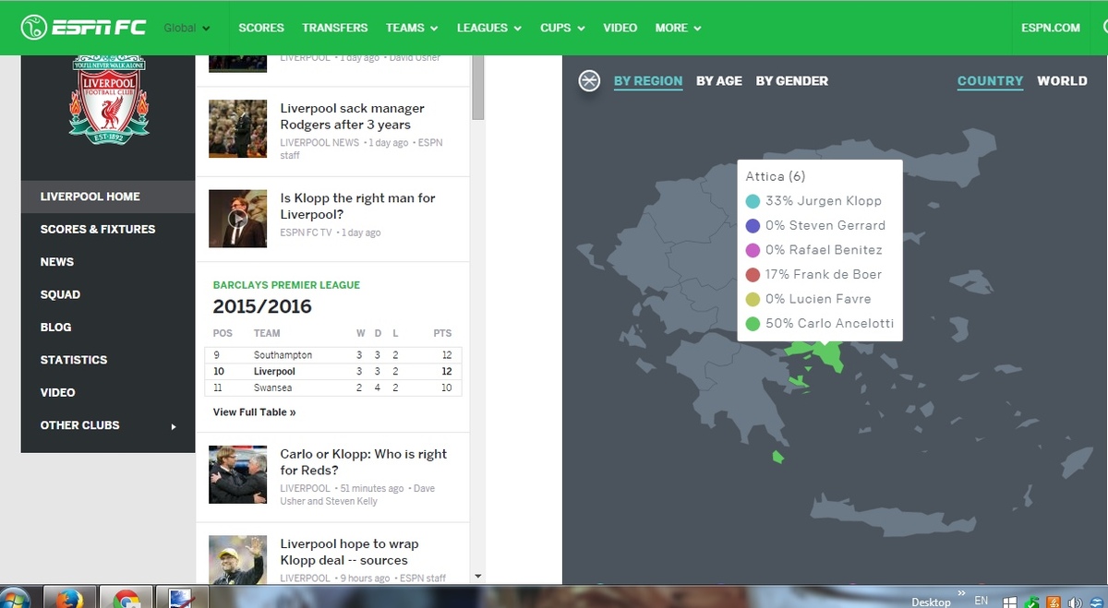Click the crossed-tools icon beside By Region
Viewport: 1108px width, 608px height.
point(589,81)
